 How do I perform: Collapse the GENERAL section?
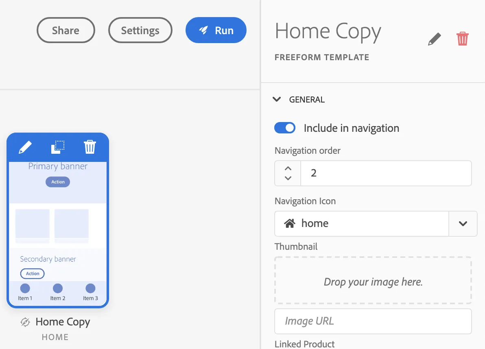[277, 100]
